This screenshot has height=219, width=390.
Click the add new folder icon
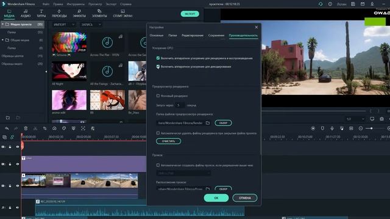(x=8, y=118)
